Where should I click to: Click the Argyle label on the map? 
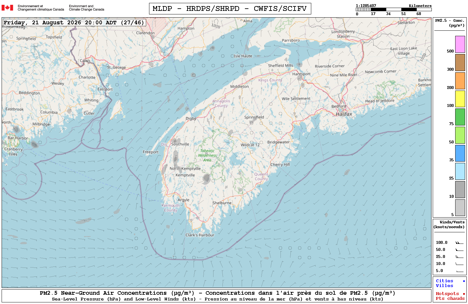[x=183, y=200]
